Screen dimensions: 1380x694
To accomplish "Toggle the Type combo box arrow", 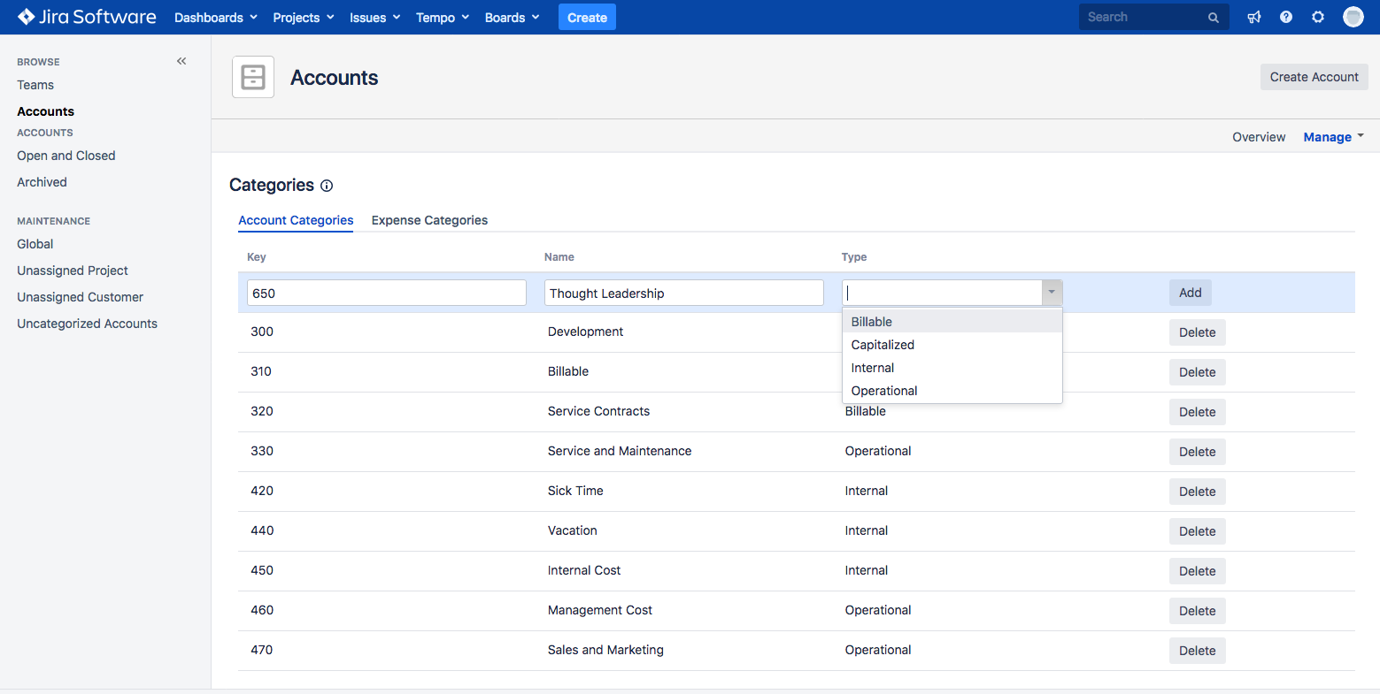I will click(x=1052, y=293).
